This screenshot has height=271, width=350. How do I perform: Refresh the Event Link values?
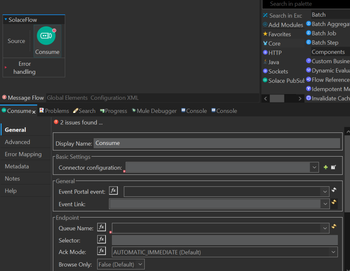coord(334,202)
